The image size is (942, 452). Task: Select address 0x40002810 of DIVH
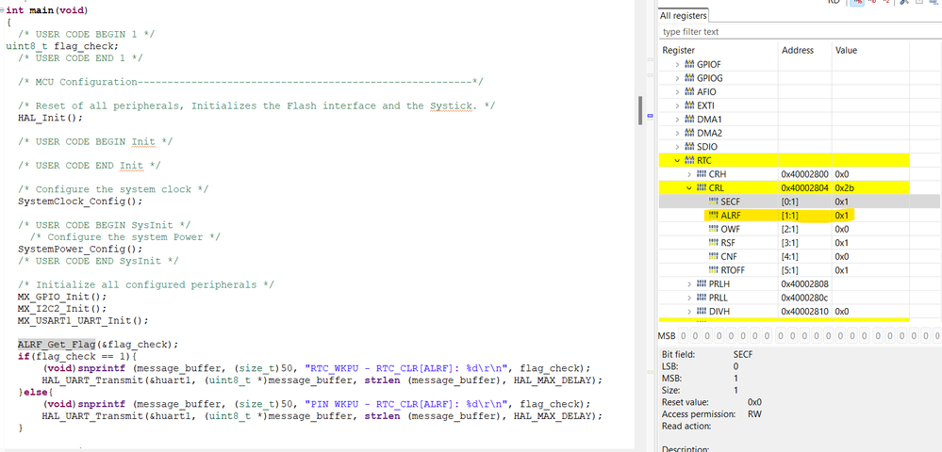click(x=805, y=311)
